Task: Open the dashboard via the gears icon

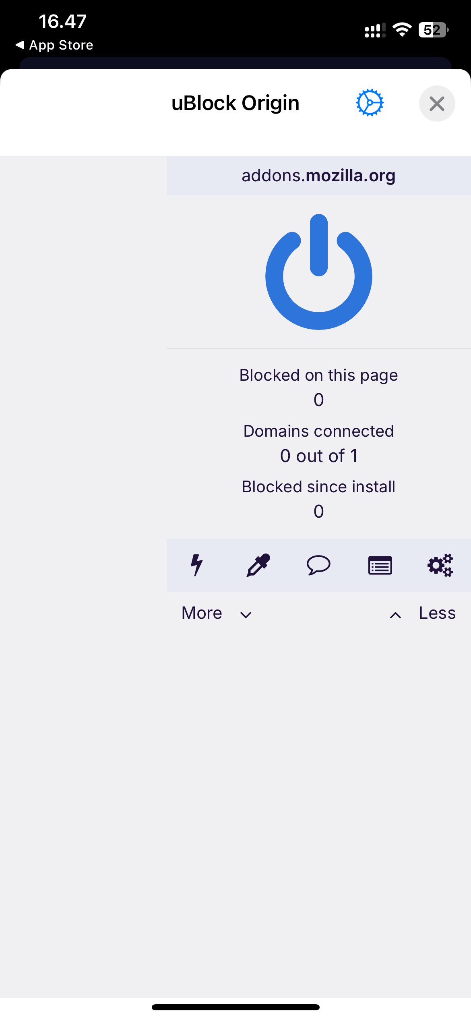Action: coord(440,565)
